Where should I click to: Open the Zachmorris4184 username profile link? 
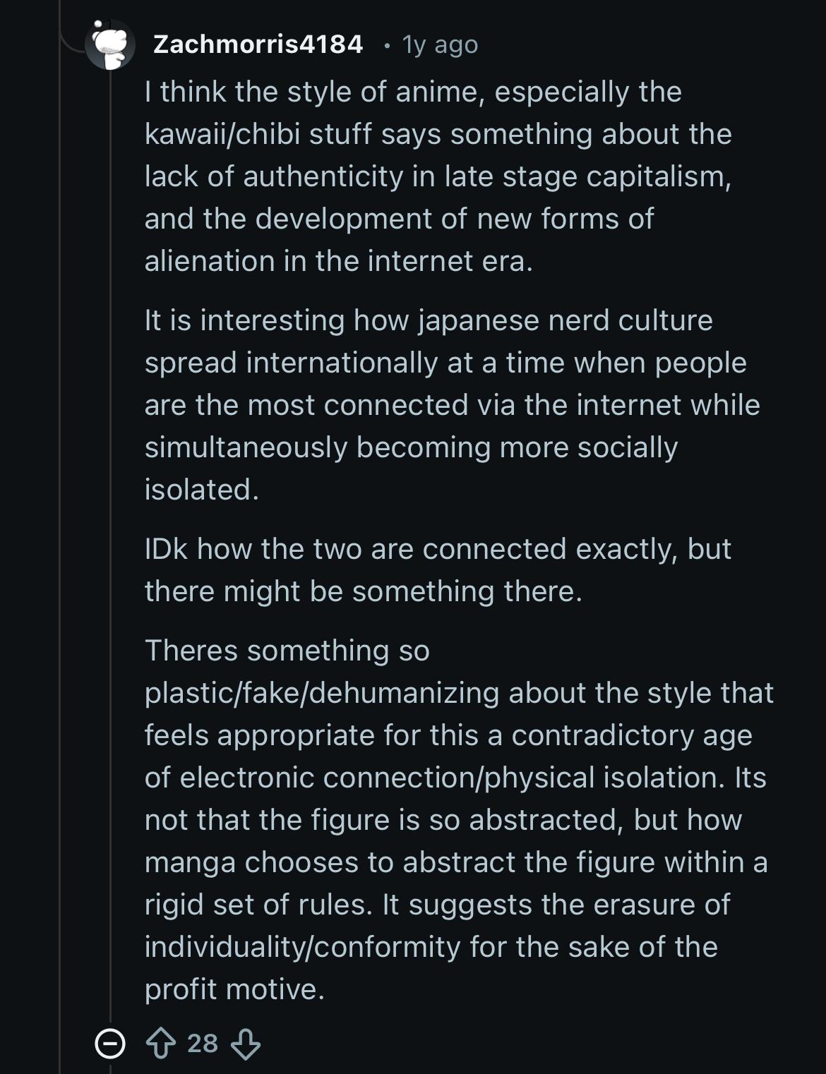tap(258, 44)
